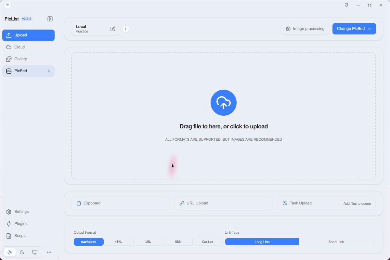Click the Cloud icon in sidebar
This screenshot has height=260, width=390.
click(x=9, y=47)
